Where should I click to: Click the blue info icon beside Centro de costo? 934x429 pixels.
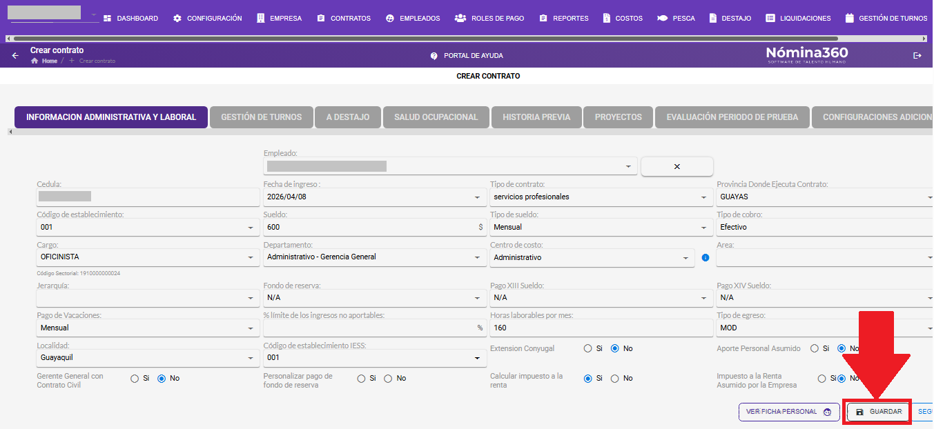706,257
